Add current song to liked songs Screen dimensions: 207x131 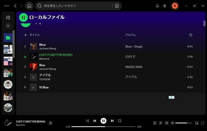[x=50, y=123]
